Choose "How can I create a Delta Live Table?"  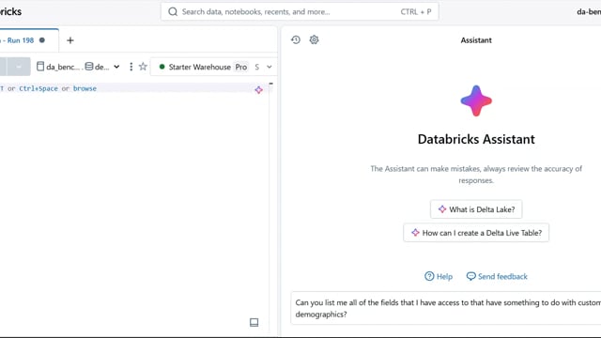point(476,233)
